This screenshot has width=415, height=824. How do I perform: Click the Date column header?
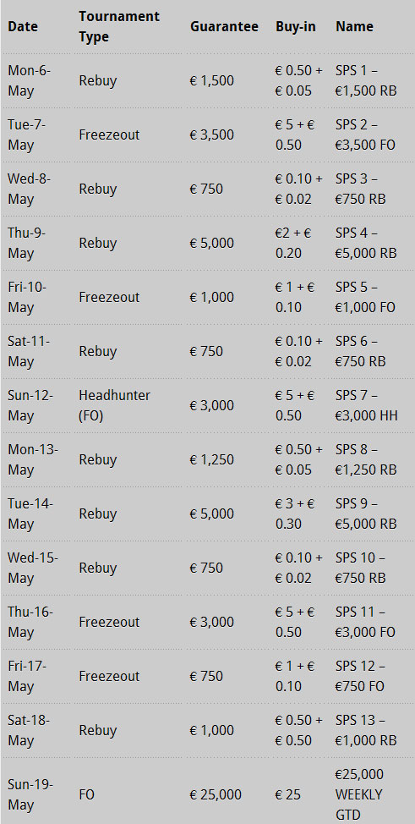click(x=23, y=27)
